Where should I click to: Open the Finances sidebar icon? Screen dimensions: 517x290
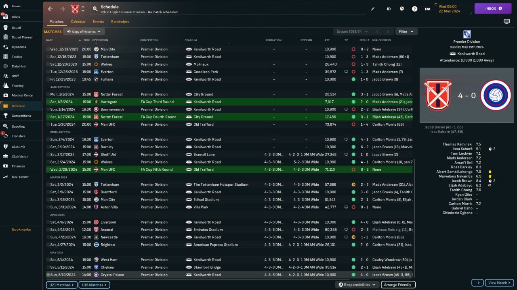pyautogui.click(x=6, y=166)
